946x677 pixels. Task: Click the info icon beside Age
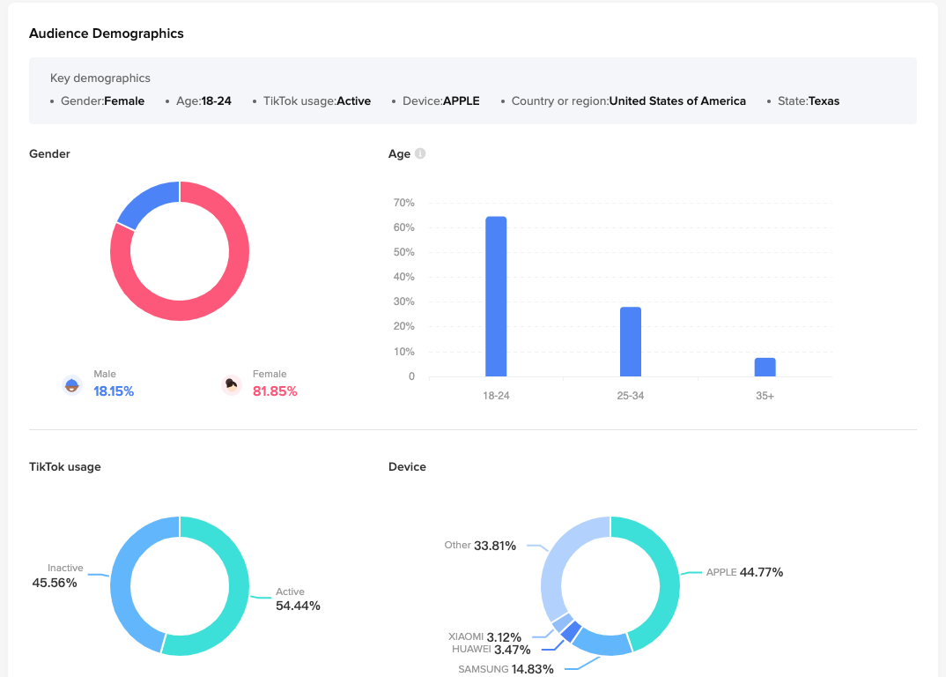tap(420, 154)
